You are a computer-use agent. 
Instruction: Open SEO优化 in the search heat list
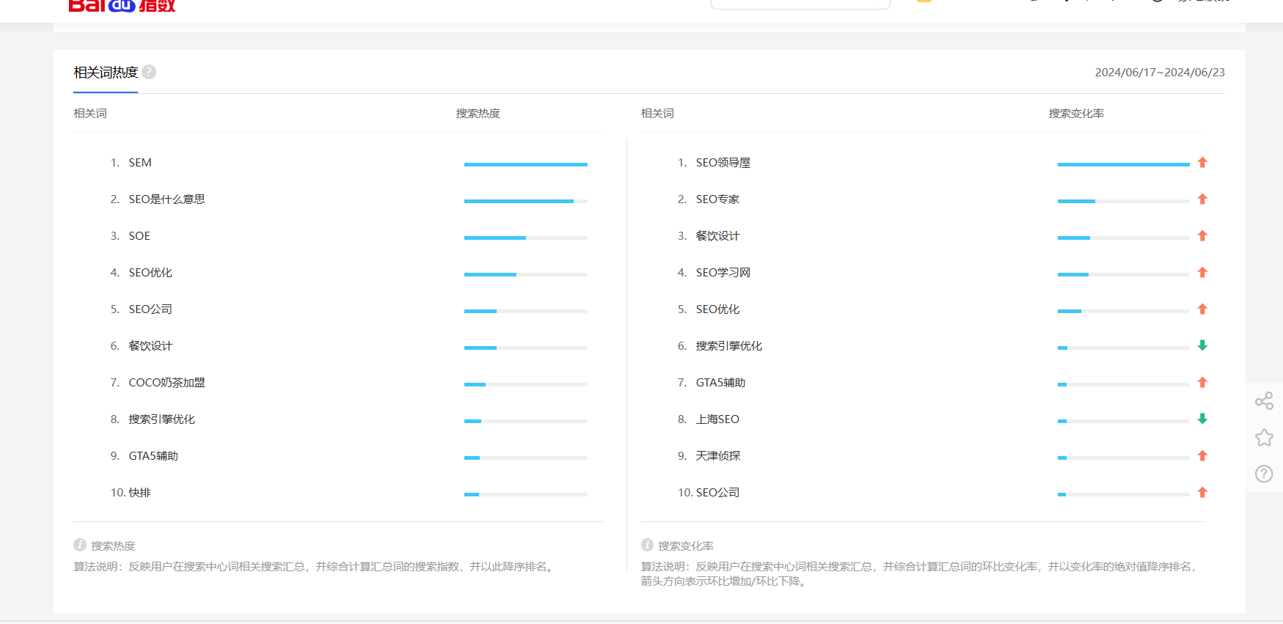point(150,273)
